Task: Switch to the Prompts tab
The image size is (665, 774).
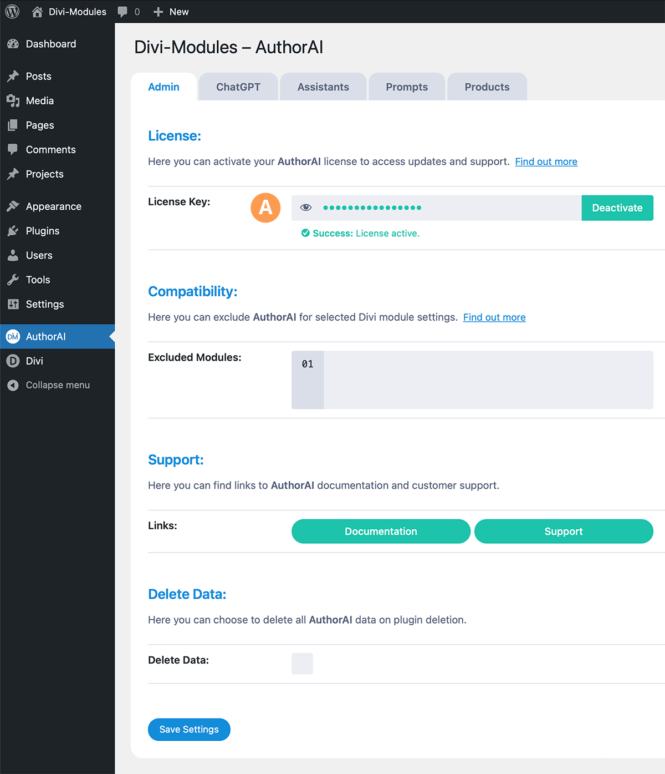Action: [x=407, y=87]
